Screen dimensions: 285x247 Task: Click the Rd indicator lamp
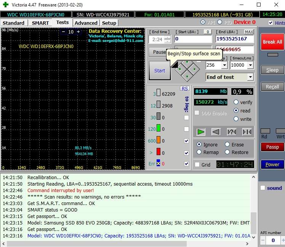pos(265,131)
